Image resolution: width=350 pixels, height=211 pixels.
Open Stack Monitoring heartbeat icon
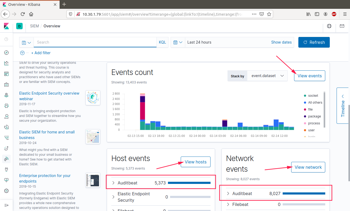pyautogui.click(x=6, y=180)
